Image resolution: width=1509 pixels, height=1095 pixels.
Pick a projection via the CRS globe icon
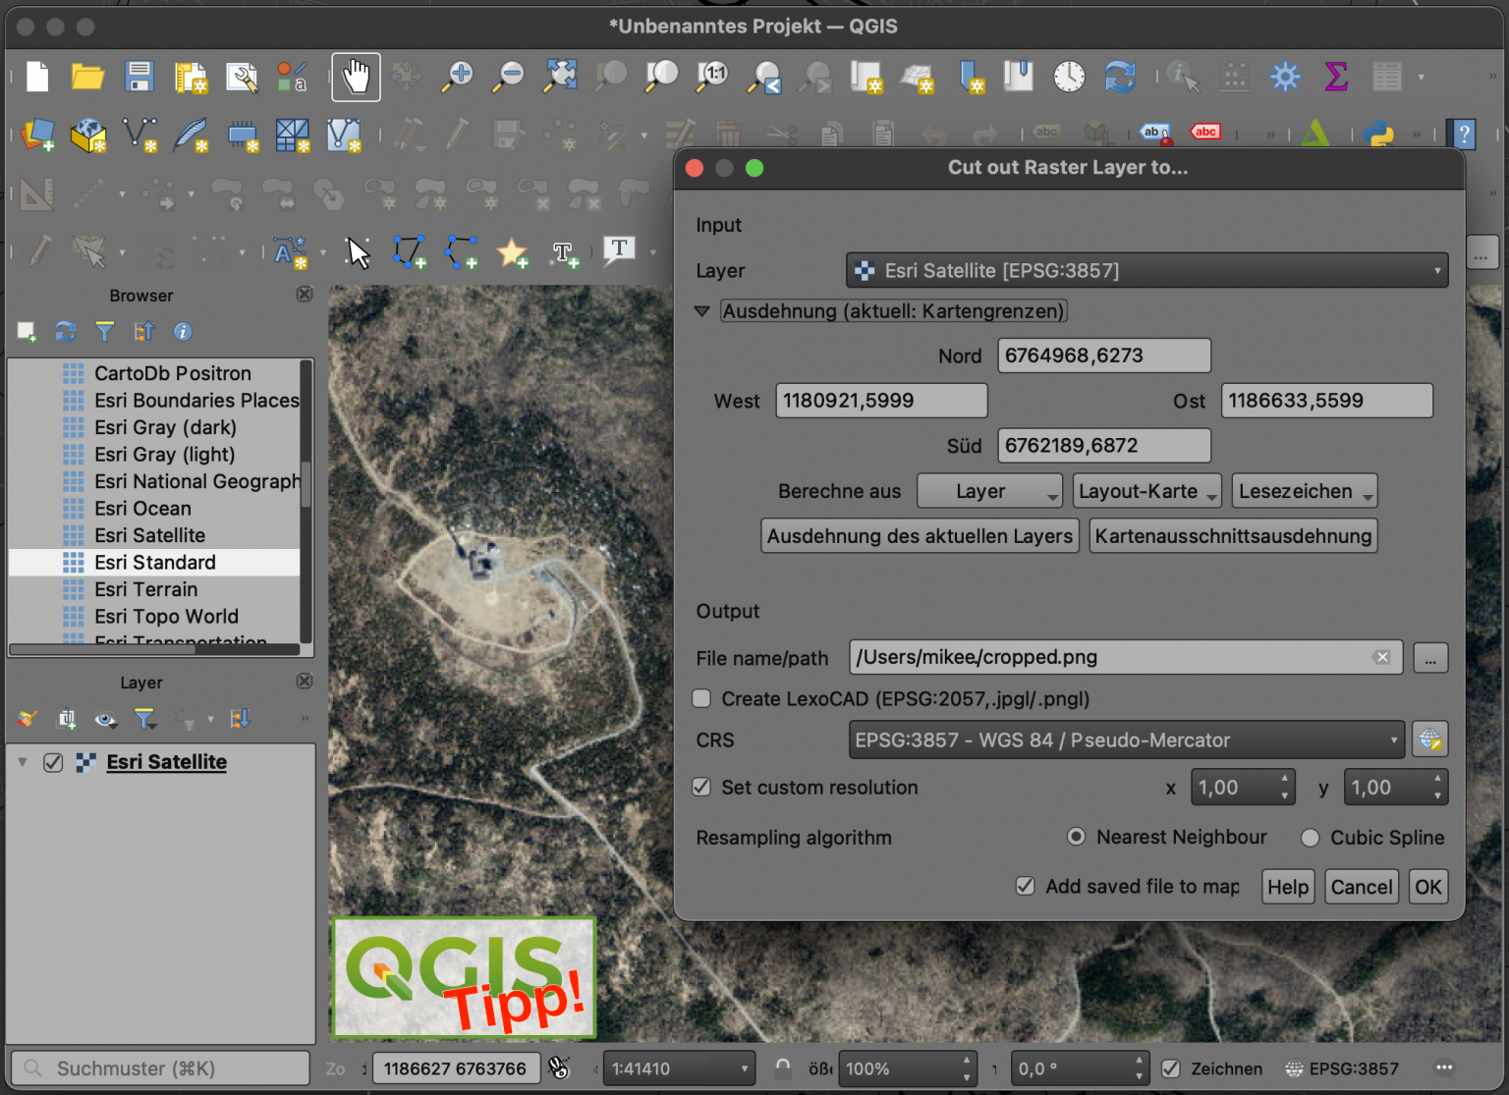tap(1430, 739)
